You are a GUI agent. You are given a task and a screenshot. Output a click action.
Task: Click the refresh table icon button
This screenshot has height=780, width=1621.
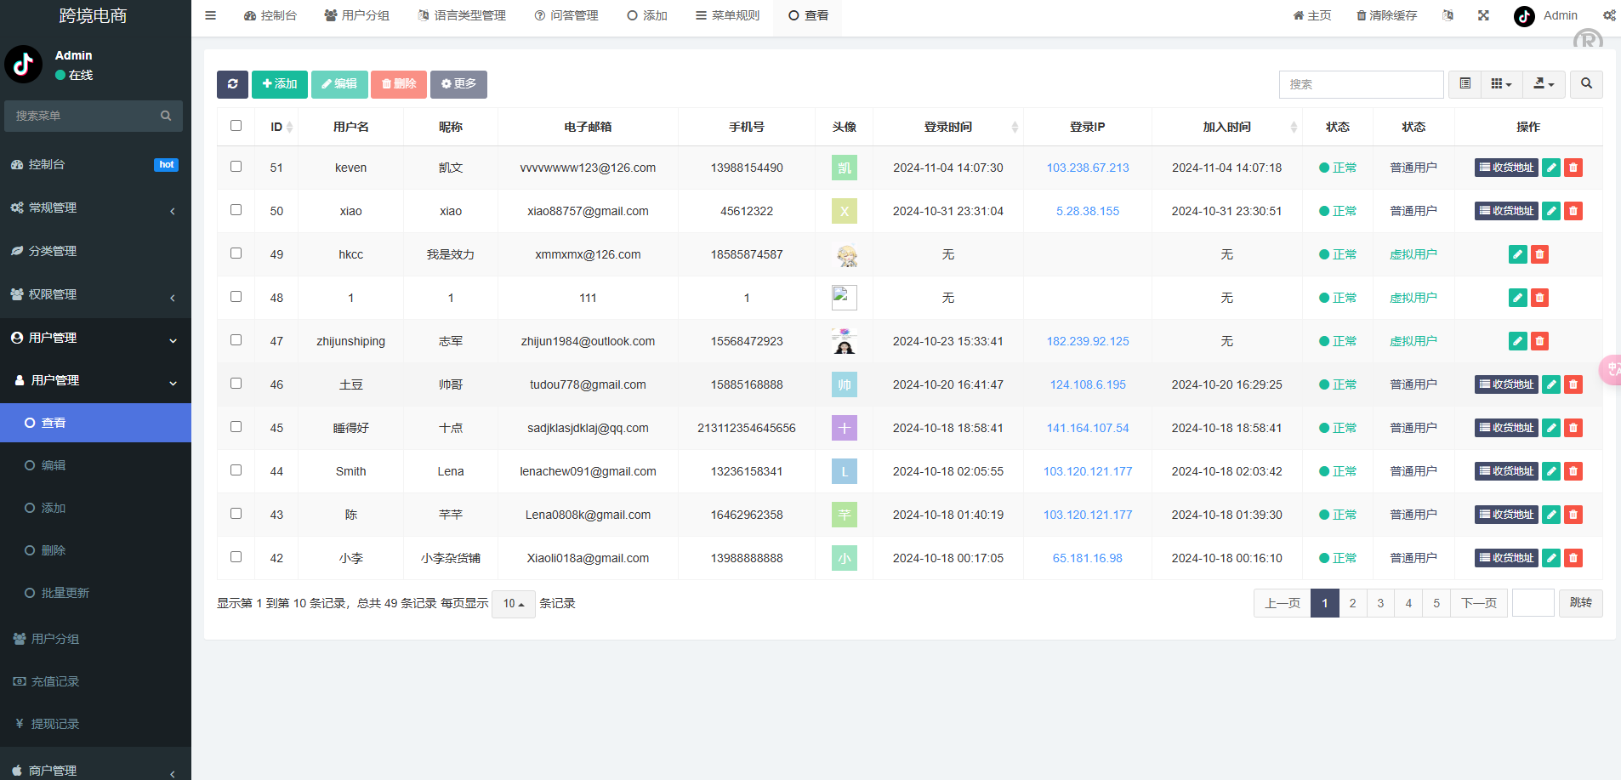coord(232,84)
